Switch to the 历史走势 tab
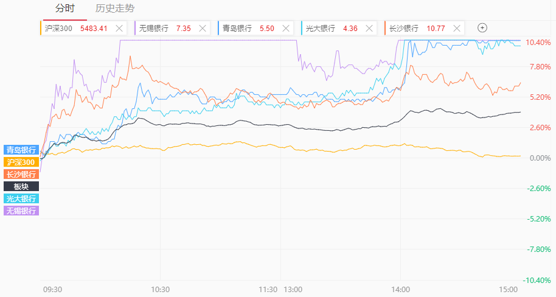556x297 pixels. point(115,8)
